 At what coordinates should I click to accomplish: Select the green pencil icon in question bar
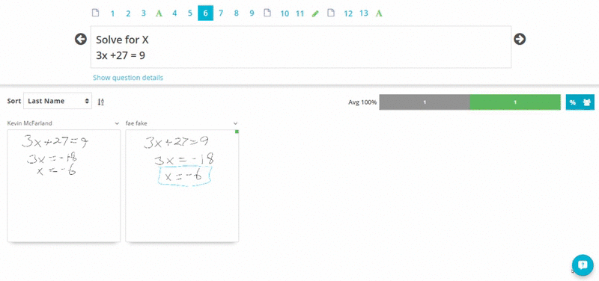coord(315,13)
